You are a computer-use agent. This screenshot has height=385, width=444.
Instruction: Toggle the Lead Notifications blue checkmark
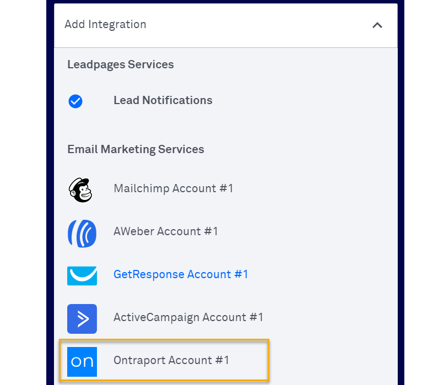click(75, 101)
